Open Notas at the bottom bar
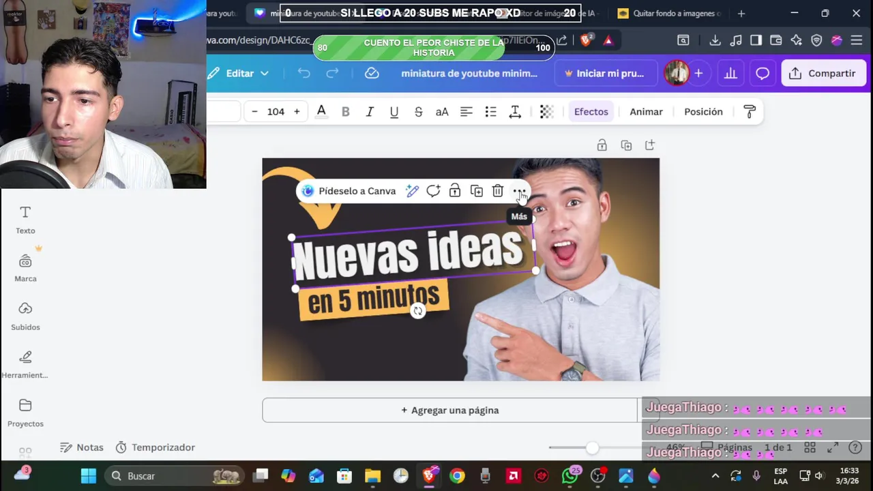The height and width of the screenshot is (491, 873). point(82,447)
